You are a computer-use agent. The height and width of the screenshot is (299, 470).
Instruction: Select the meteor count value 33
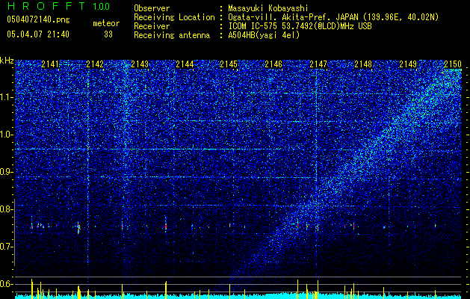(108, 34)
